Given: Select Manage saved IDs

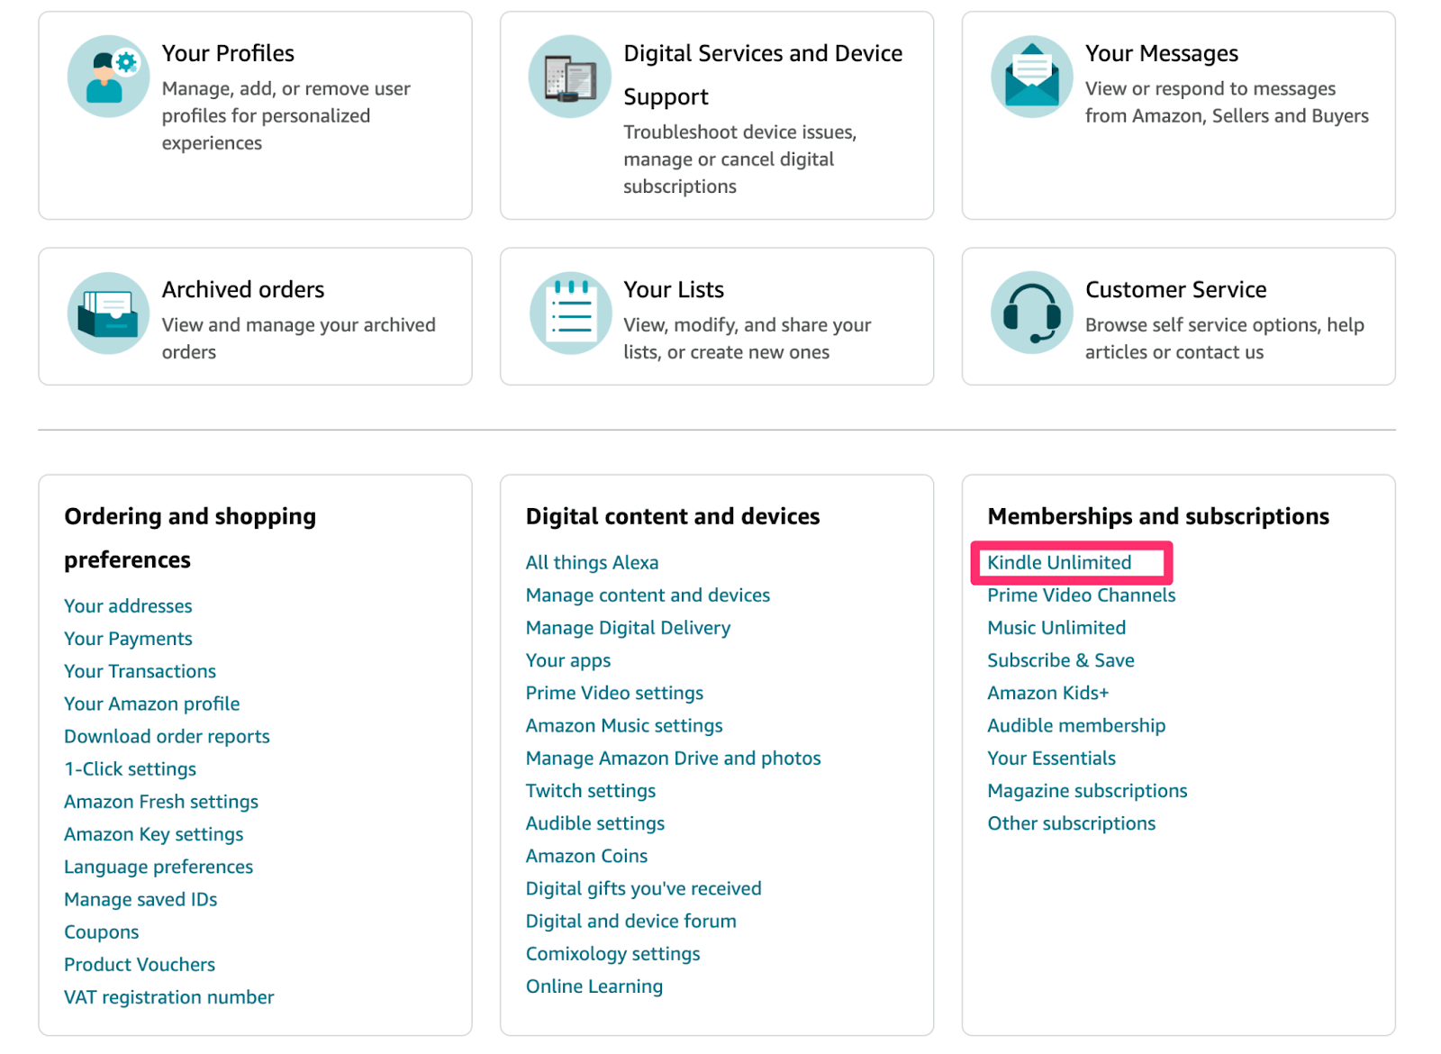Looking at the screenshot, I should click(140, 899).
